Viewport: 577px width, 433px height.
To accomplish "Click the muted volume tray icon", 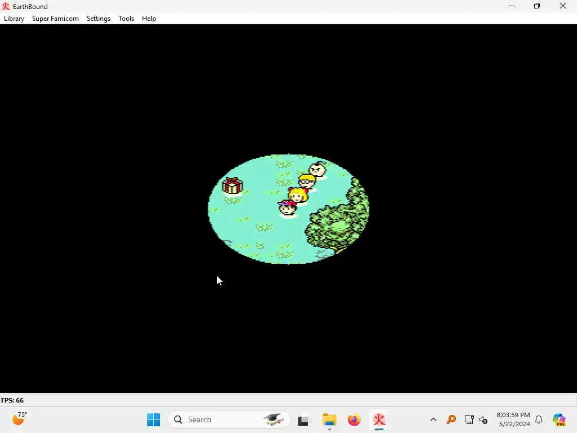I will (x=483, y=419).
